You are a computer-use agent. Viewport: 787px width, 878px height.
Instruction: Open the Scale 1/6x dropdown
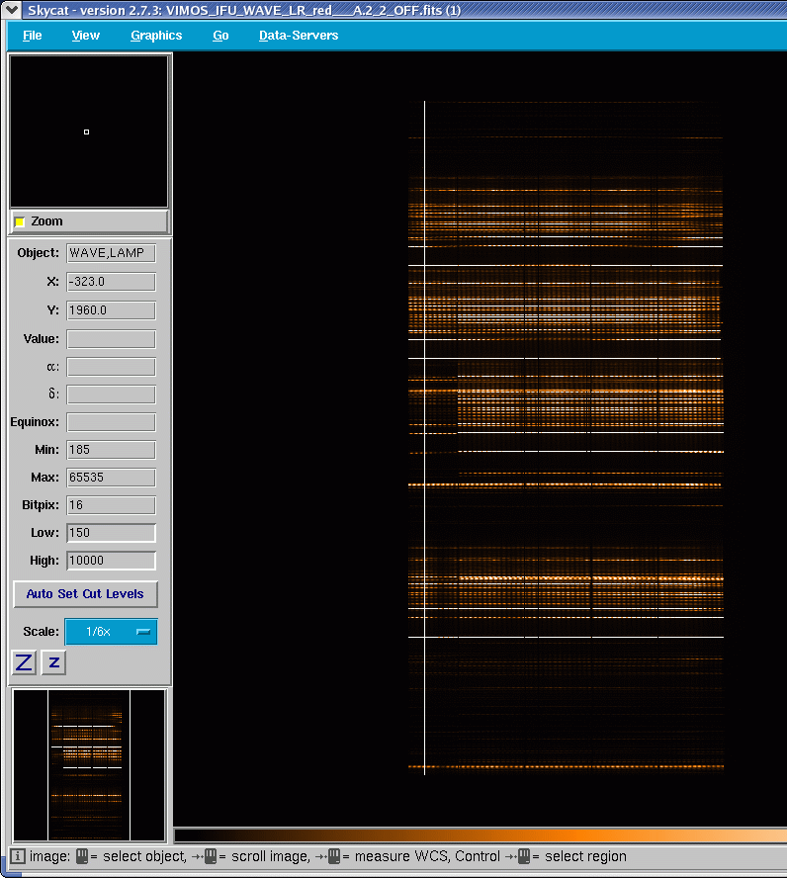pos(111,632)
